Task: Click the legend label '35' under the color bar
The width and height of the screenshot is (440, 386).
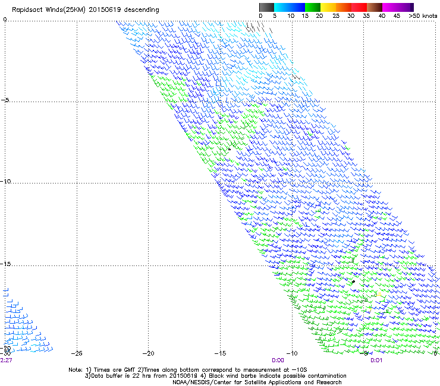Action: (366, 16)
